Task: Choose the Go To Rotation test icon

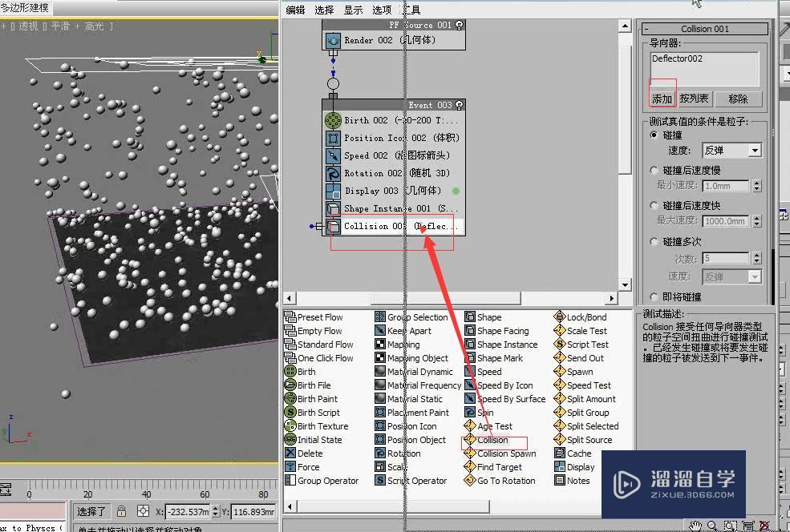Action: coord(470,480)
